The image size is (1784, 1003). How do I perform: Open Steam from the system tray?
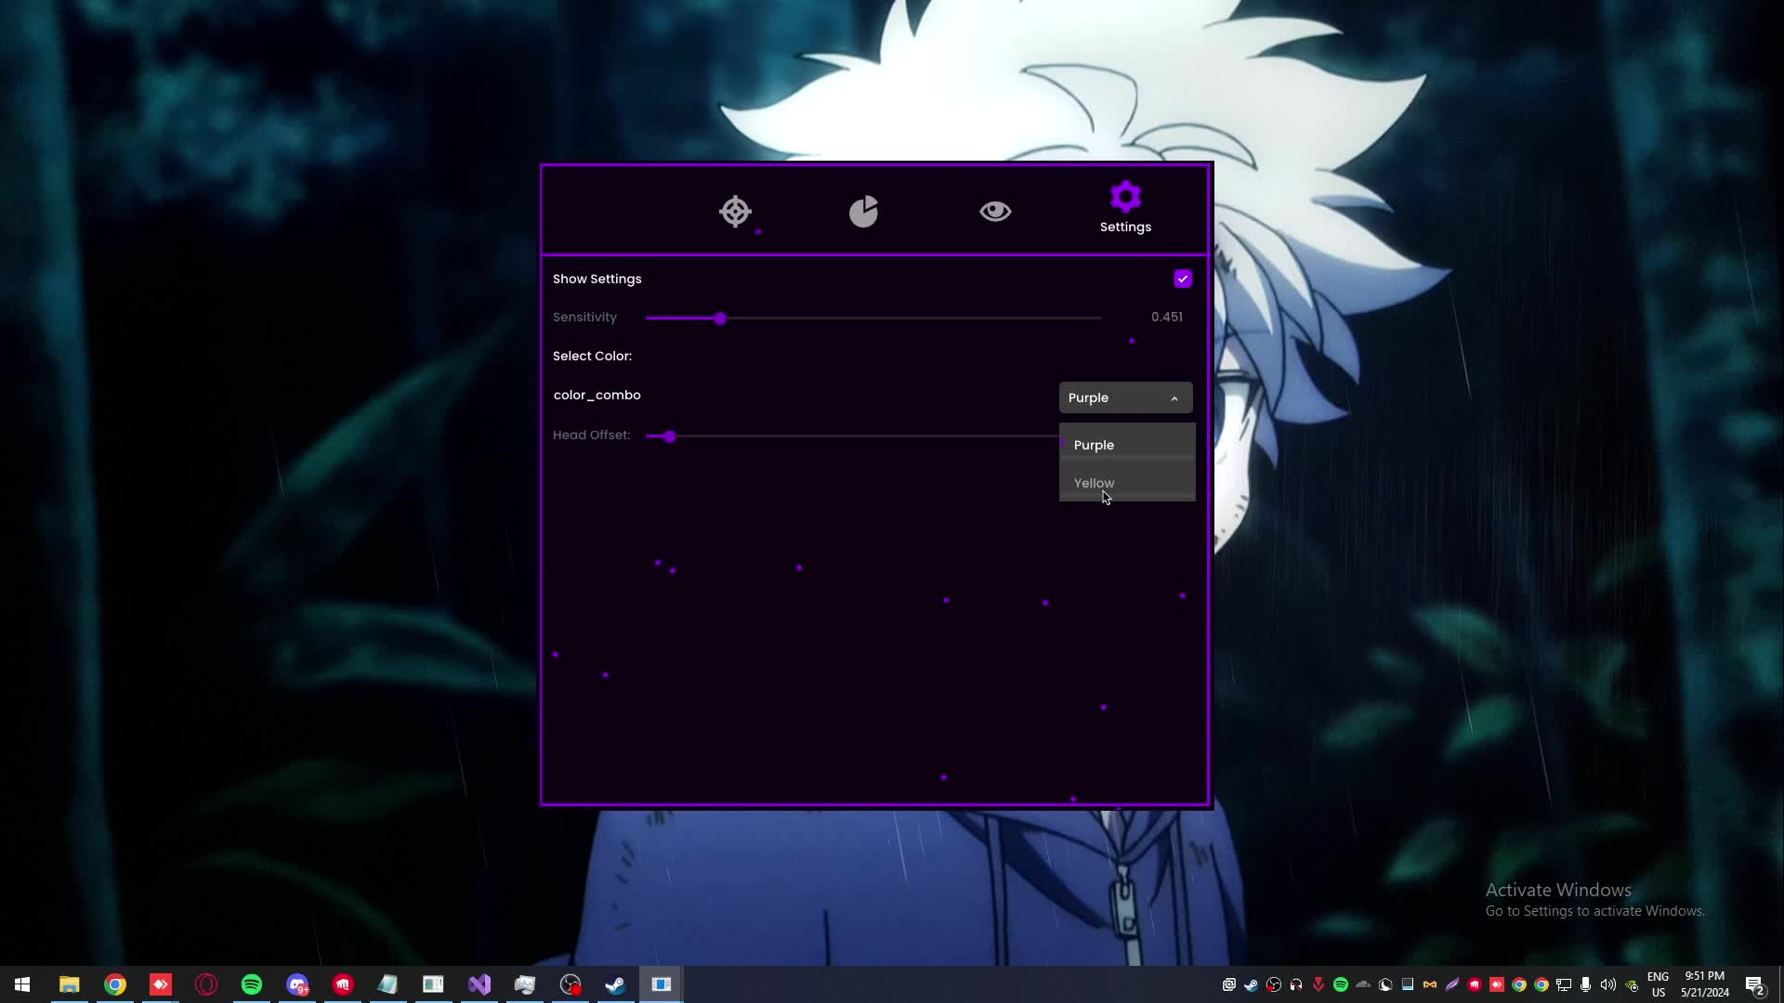click(x=1251, y=985)
